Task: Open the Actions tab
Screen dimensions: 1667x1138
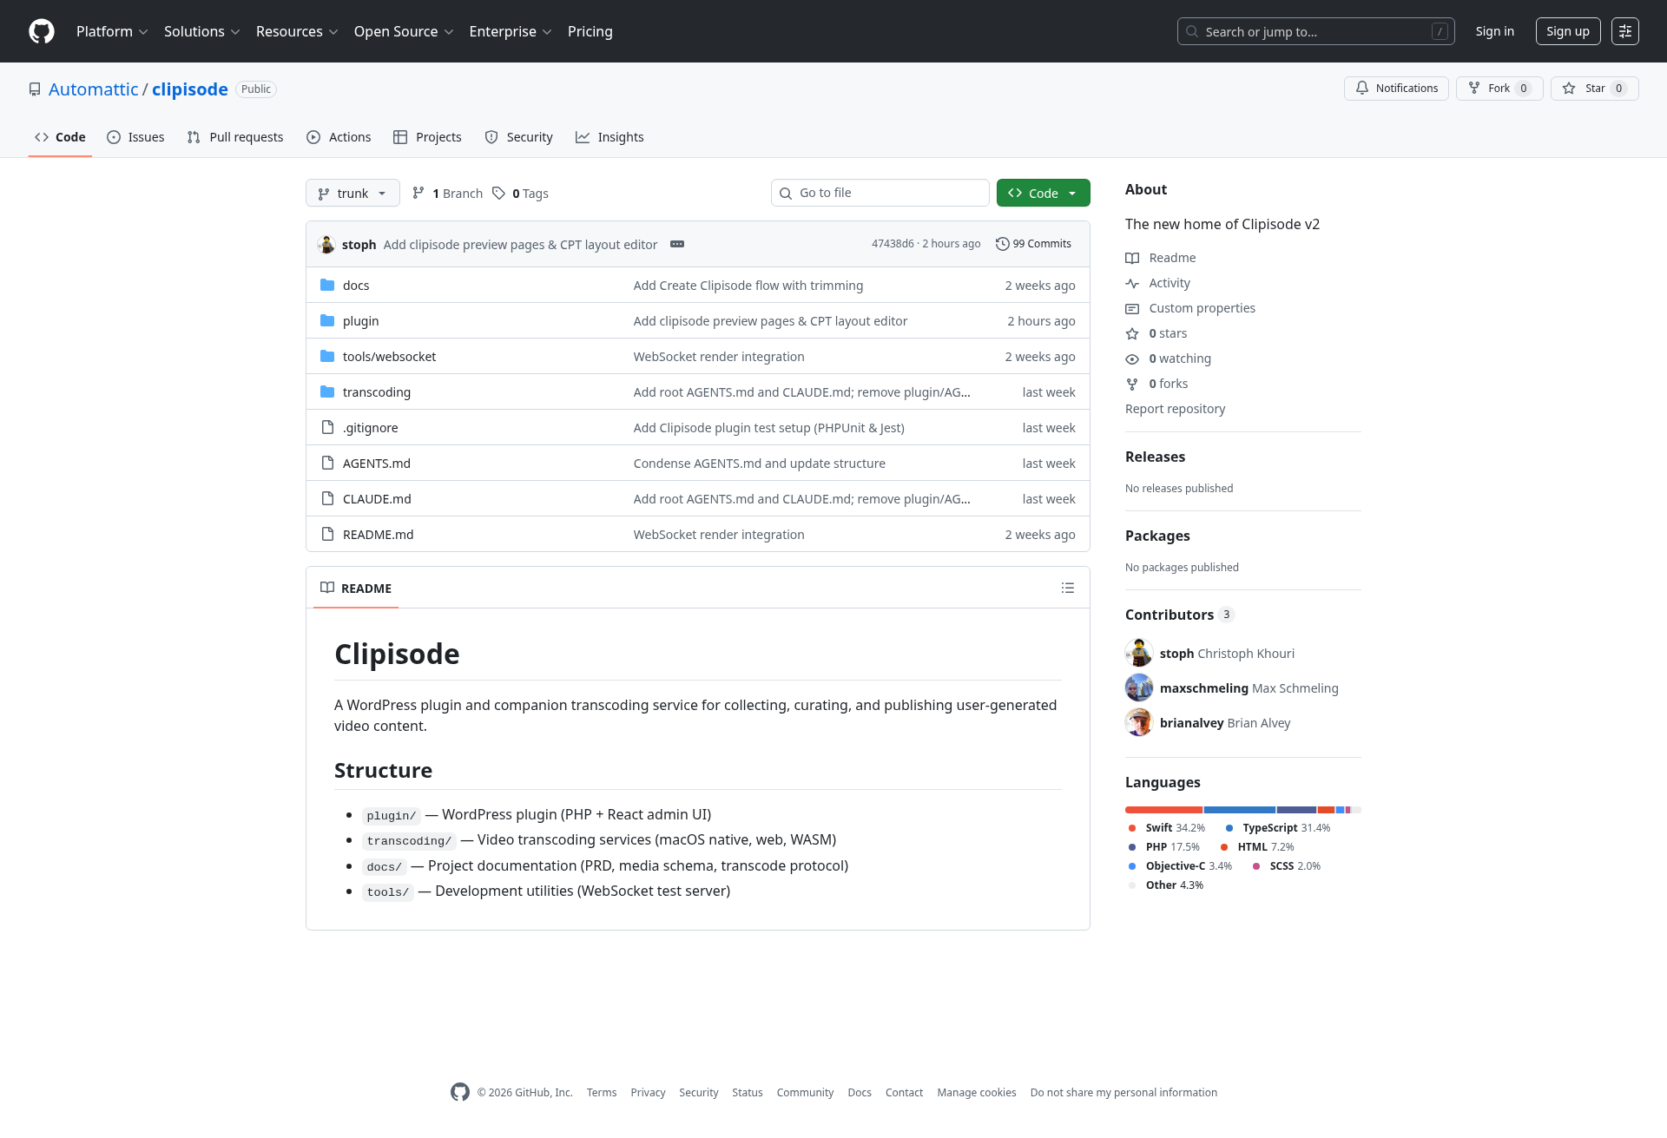Action: (339, 137)
